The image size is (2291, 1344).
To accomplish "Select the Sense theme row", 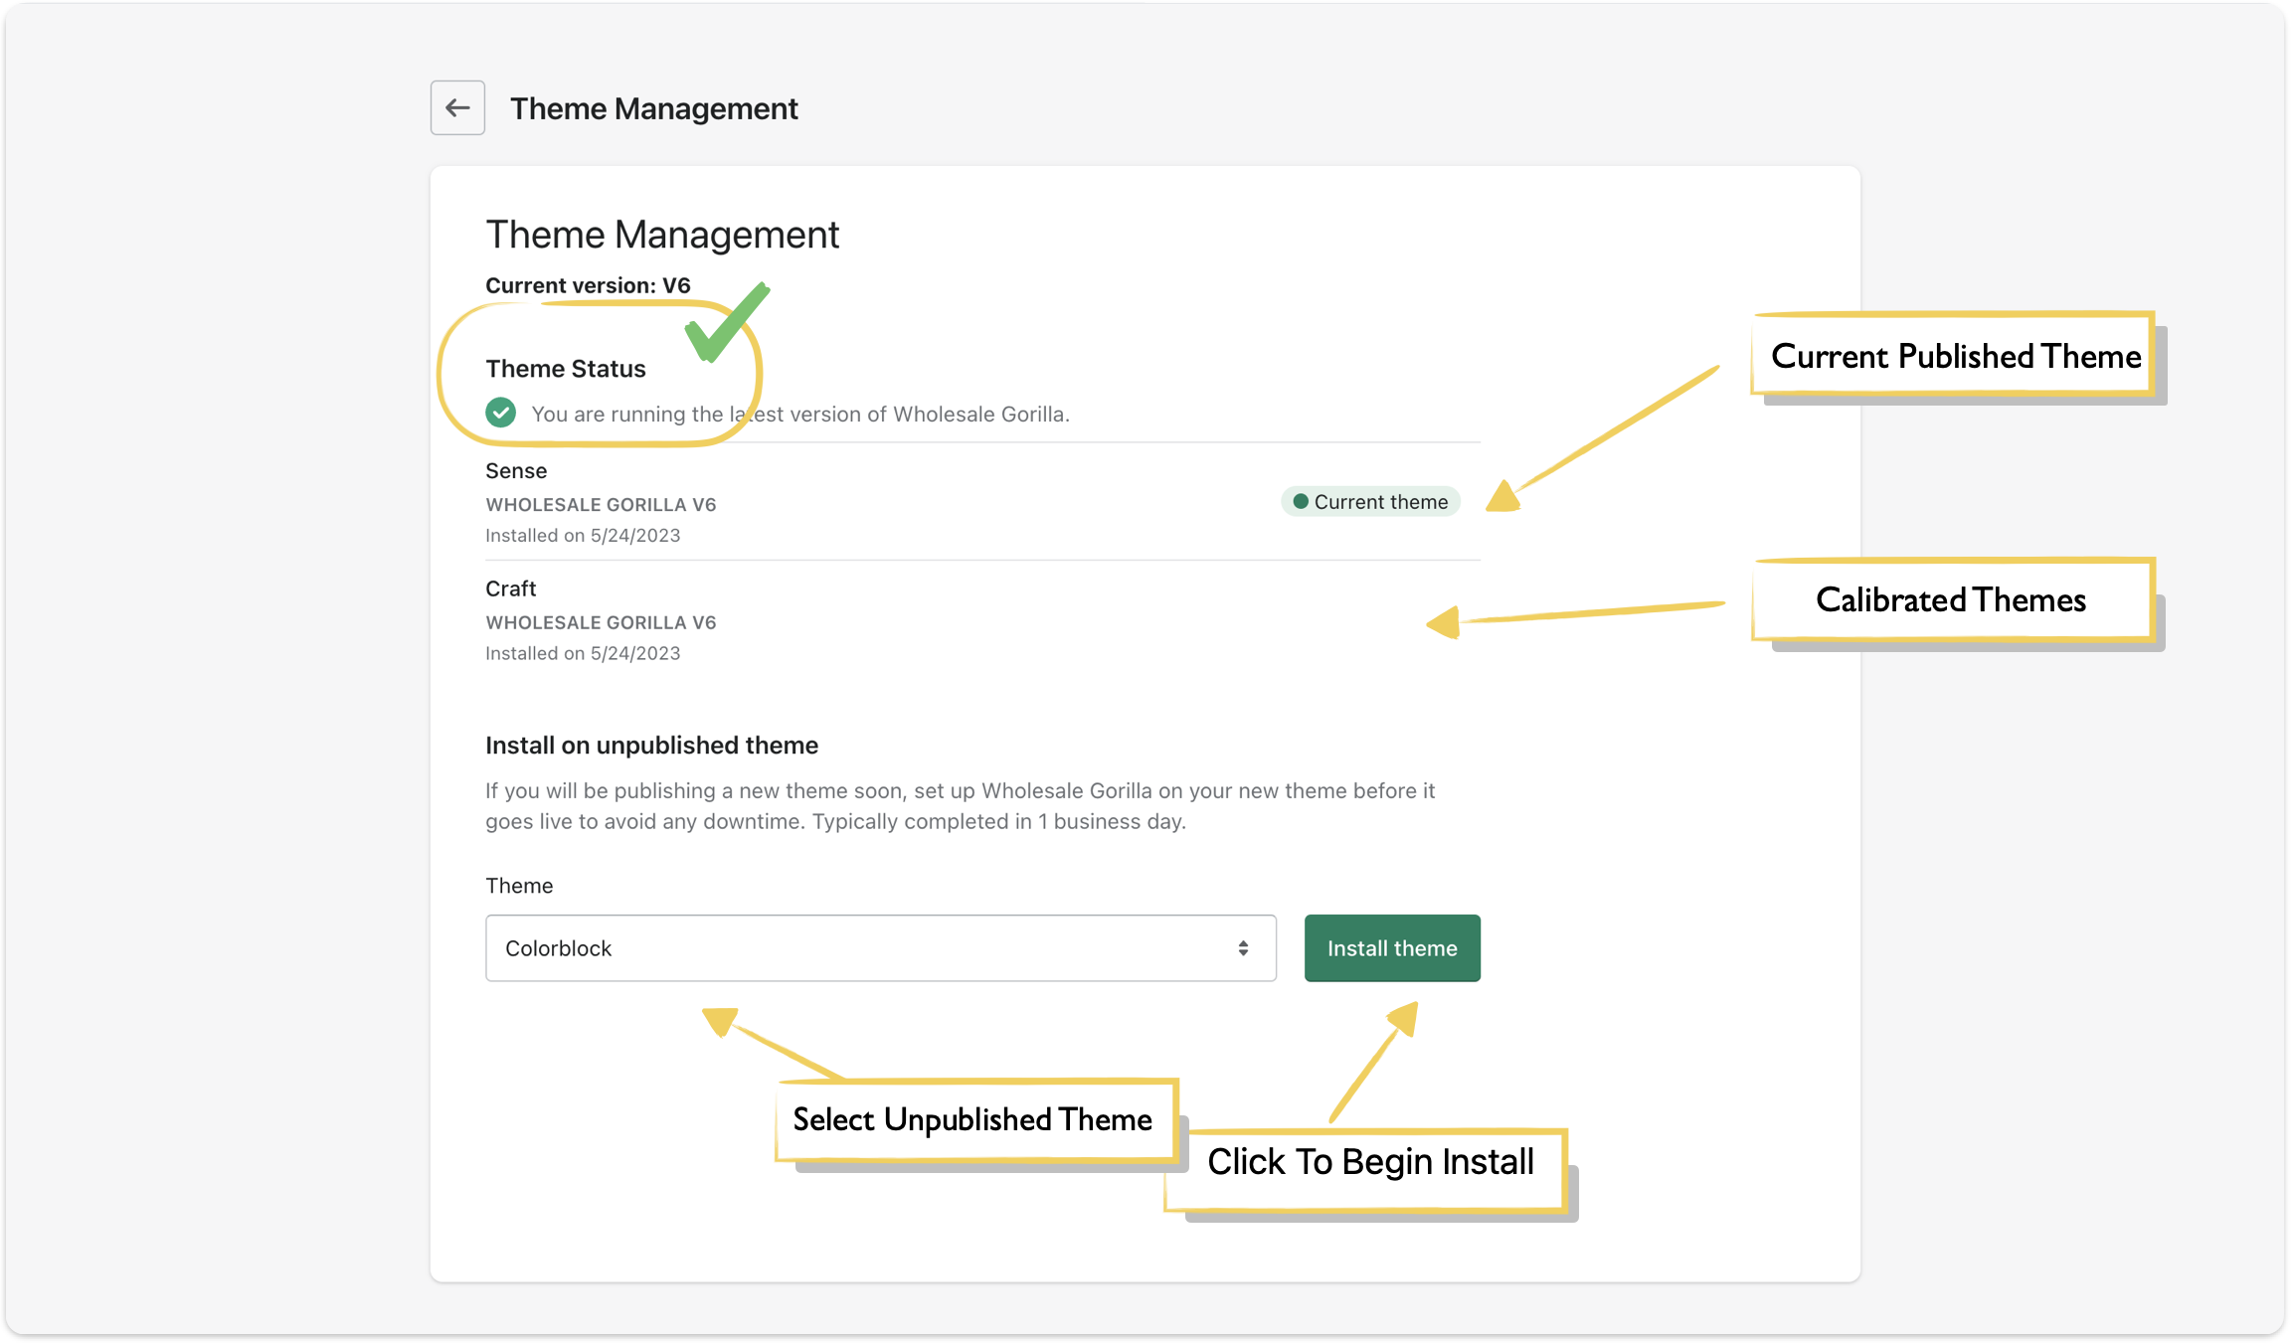I will pyautogui.click(x=516, y=471).
